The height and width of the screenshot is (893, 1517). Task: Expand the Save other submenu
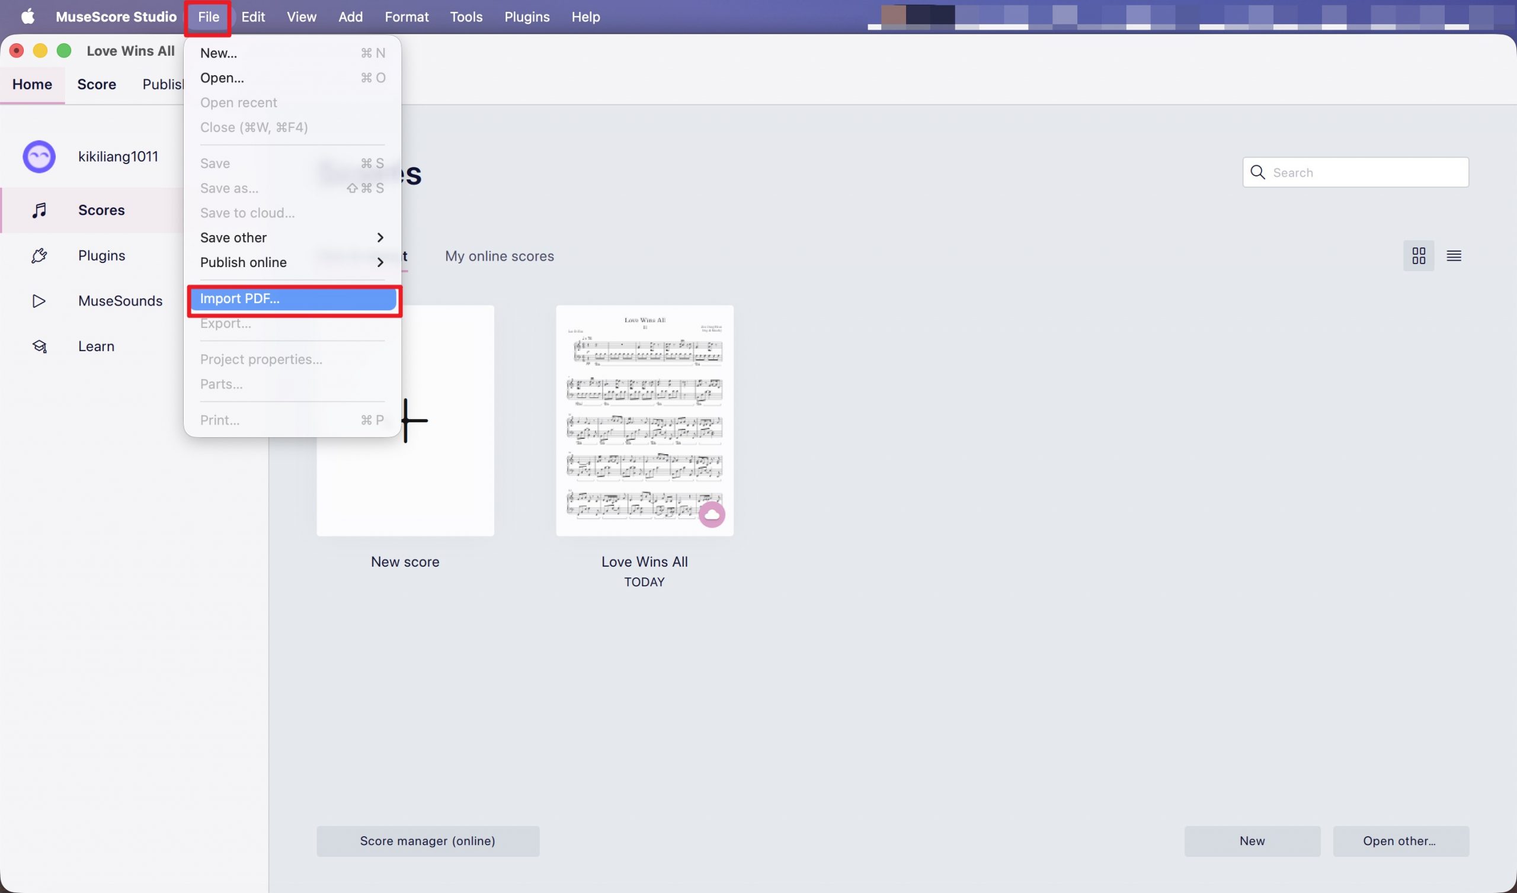coord(293,237)
